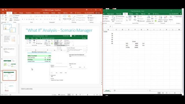Open font name combo box in PowerPoint

26,16
